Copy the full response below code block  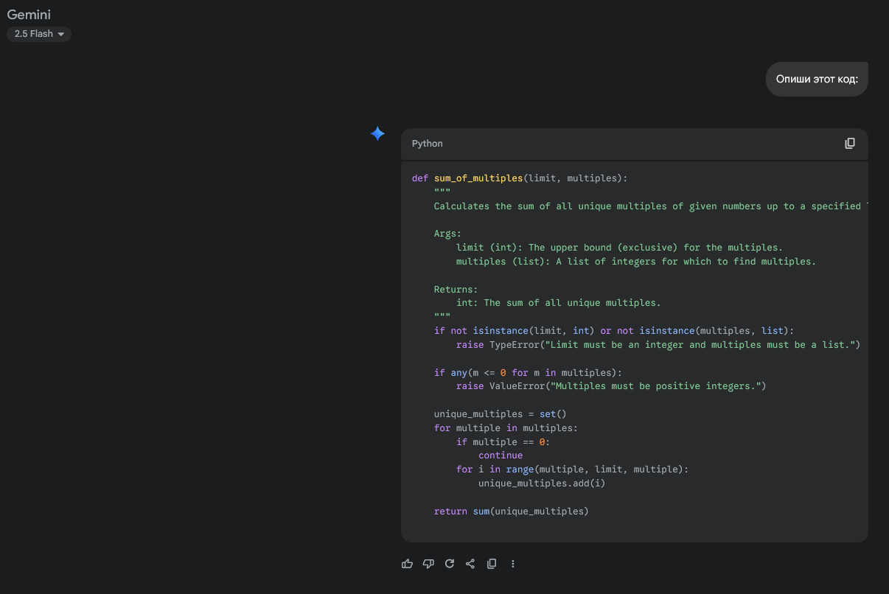tap(492, 564)
